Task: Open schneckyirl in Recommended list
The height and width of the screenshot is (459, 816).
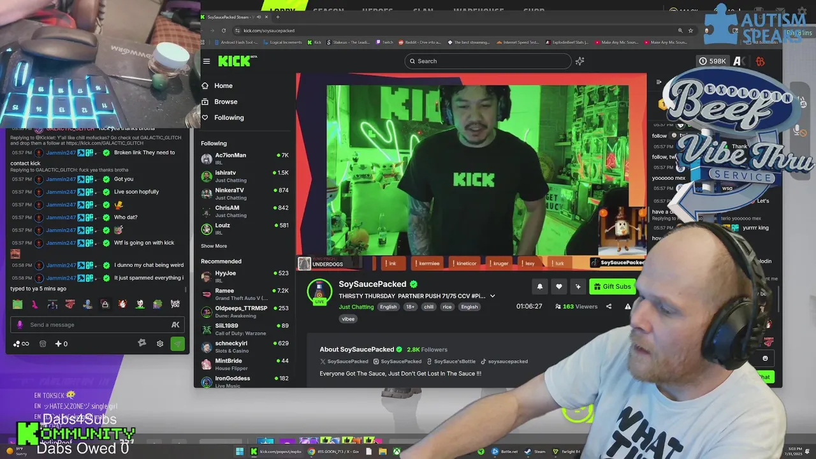Action: [x=245, y=346]
